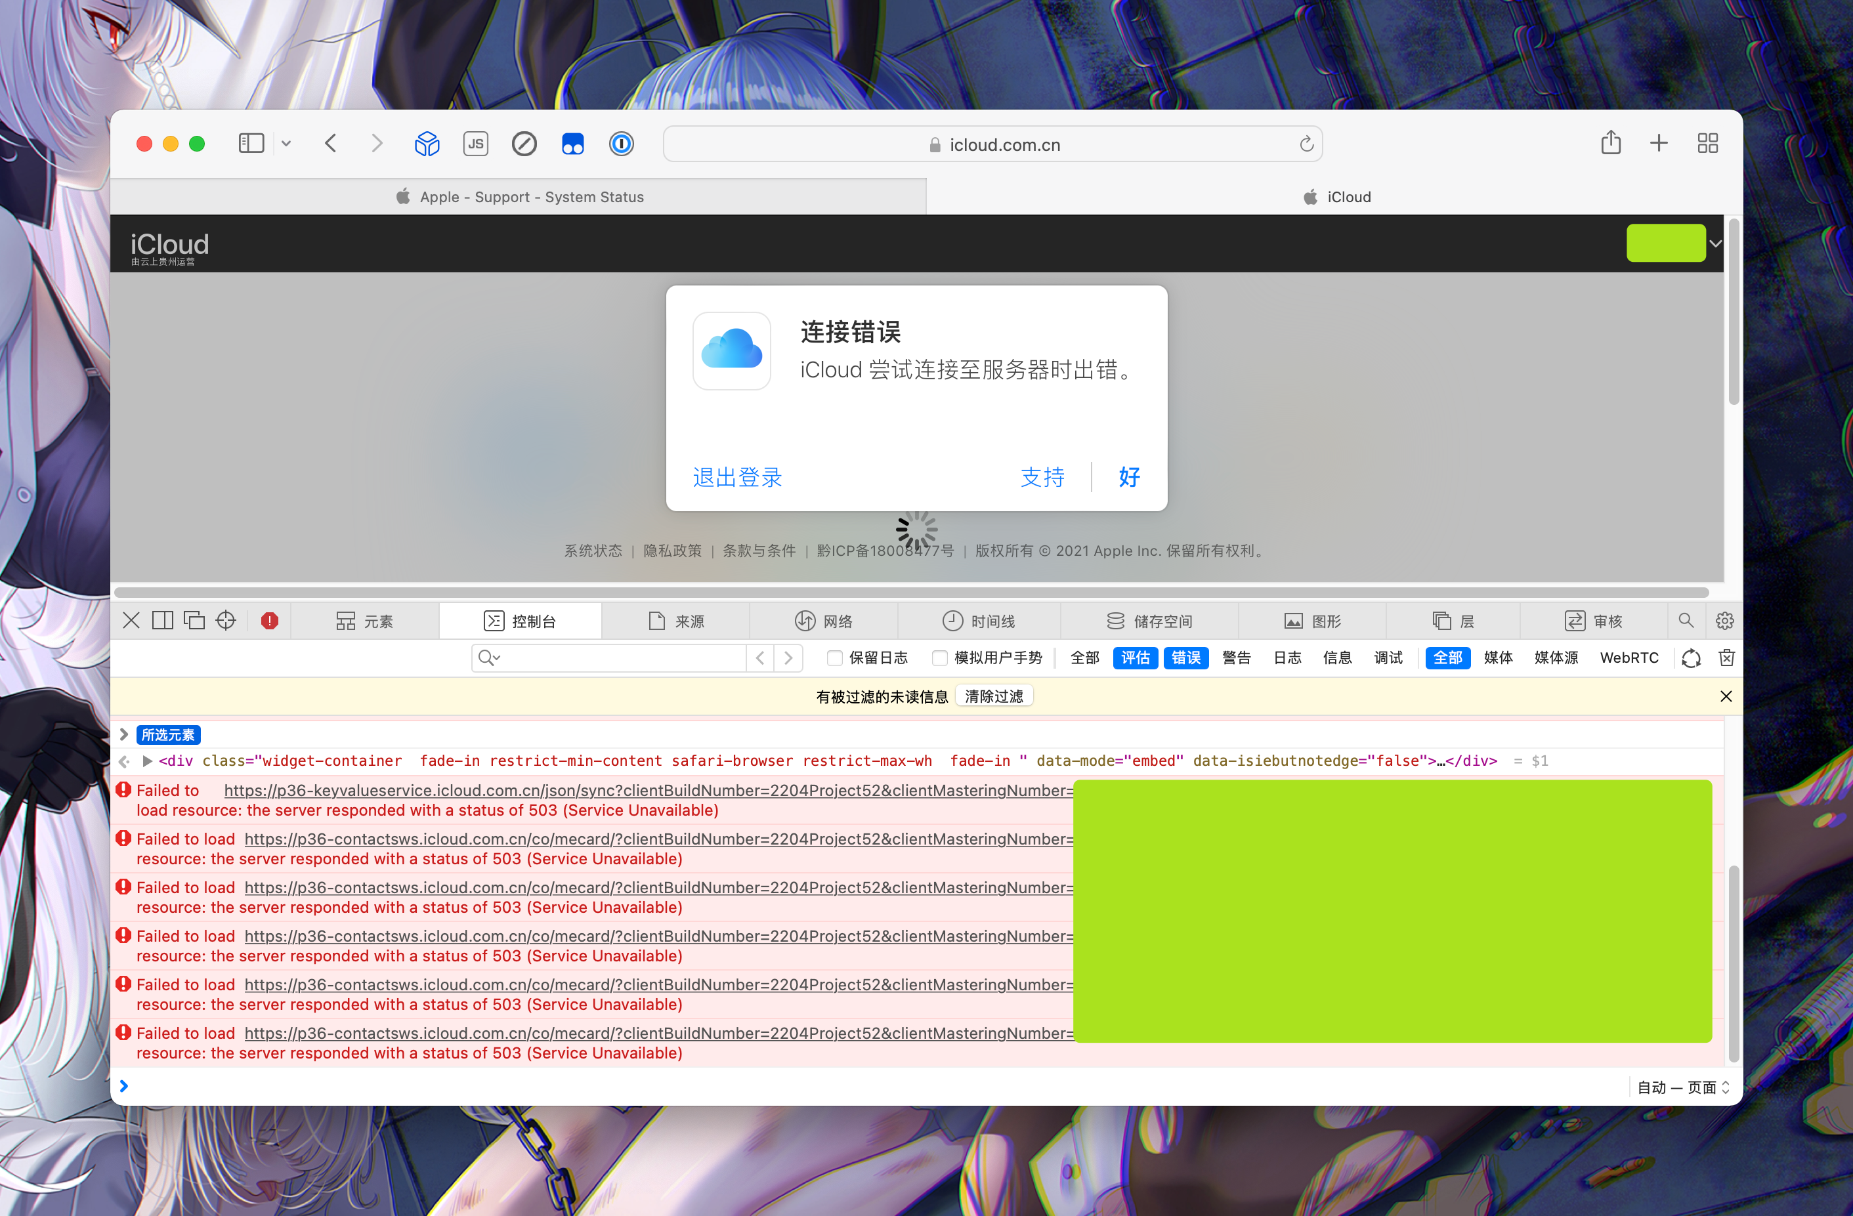Switch to the 网络 inspector tab
Screen dimensions: 1853x1216
[824, 620]
